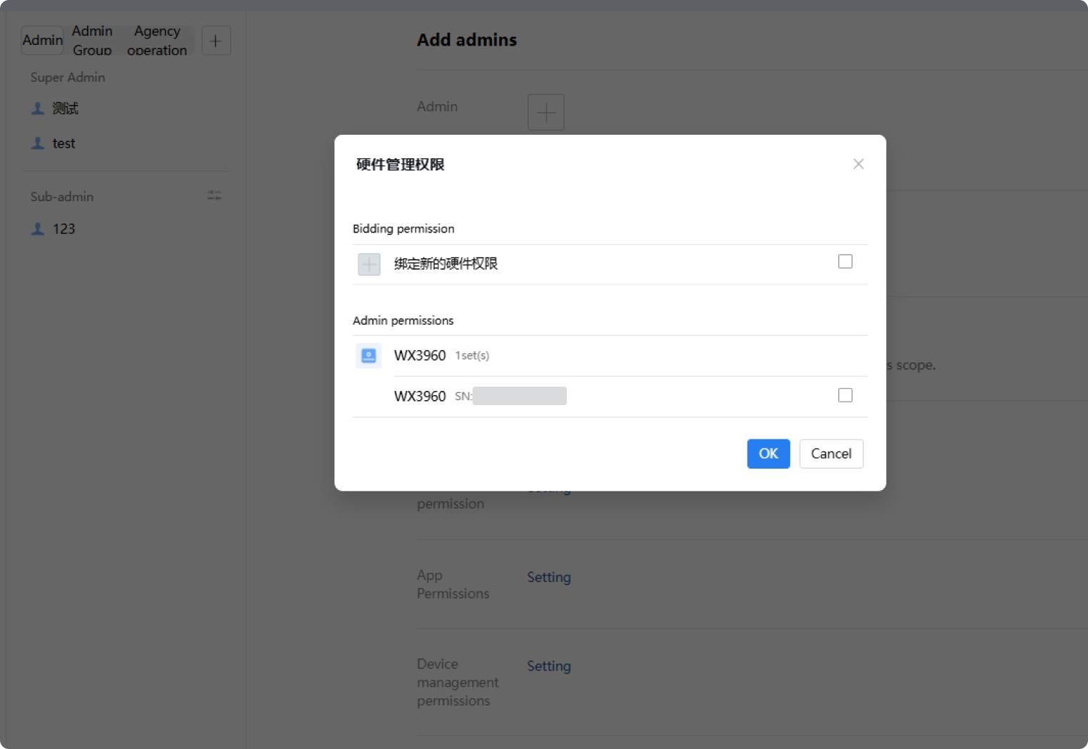Close the hardware permissions dialog with the X

[858, 164]
